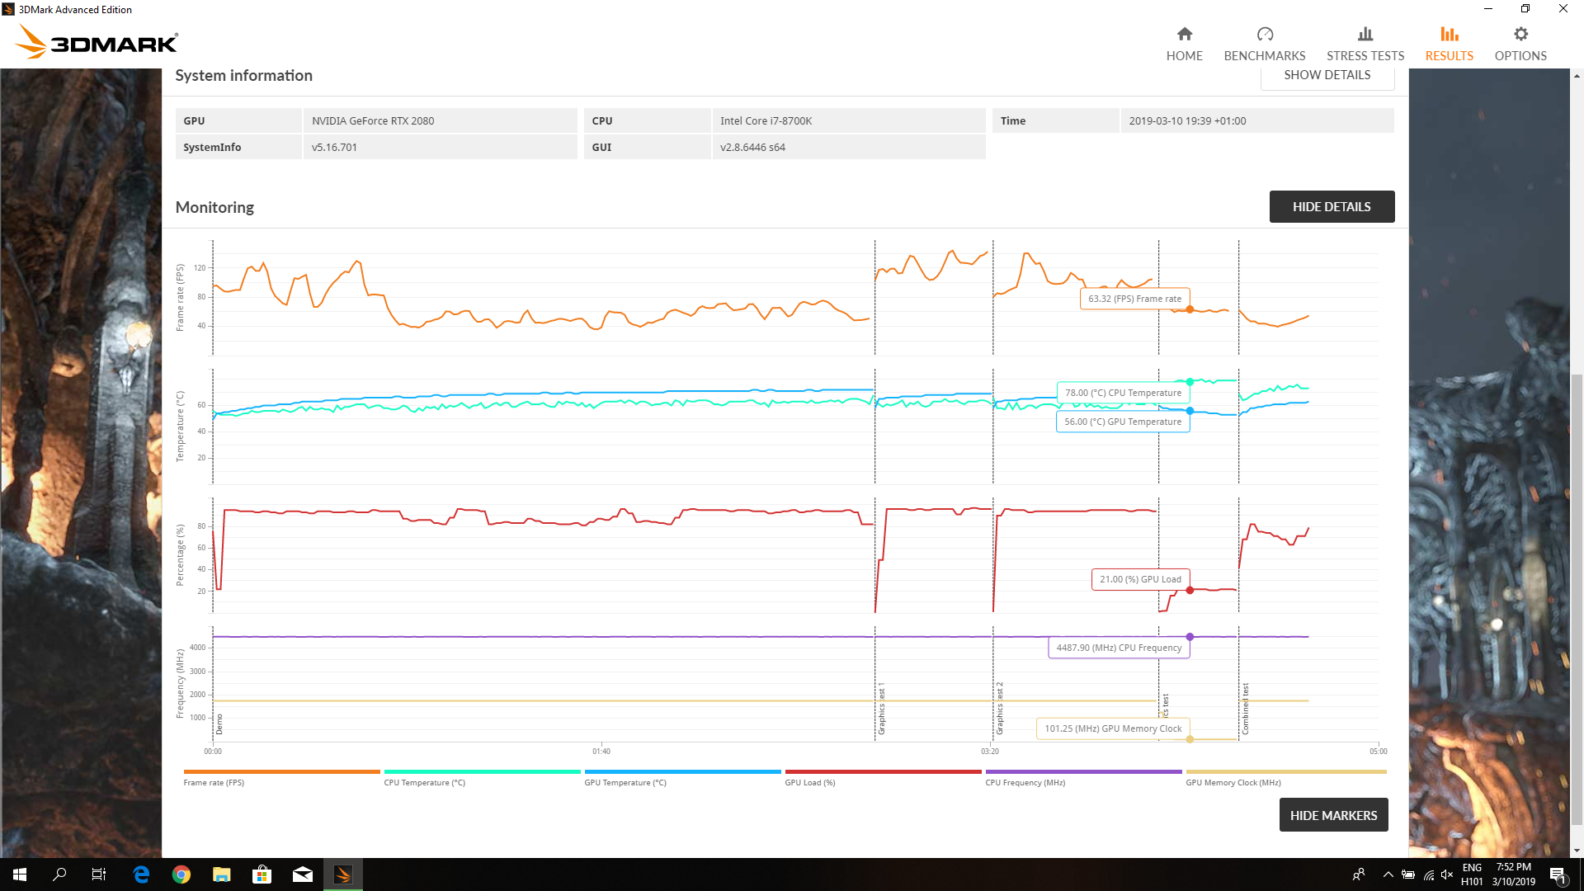Open Windows Search from taskbar
The height and width of the screenshot is (891, 1584).
[59, 874]
